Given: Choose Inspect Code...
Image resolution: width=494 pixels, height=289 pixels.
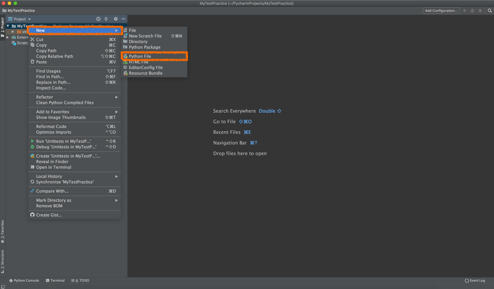Looking at the screenshot, I should coord(75,88).
